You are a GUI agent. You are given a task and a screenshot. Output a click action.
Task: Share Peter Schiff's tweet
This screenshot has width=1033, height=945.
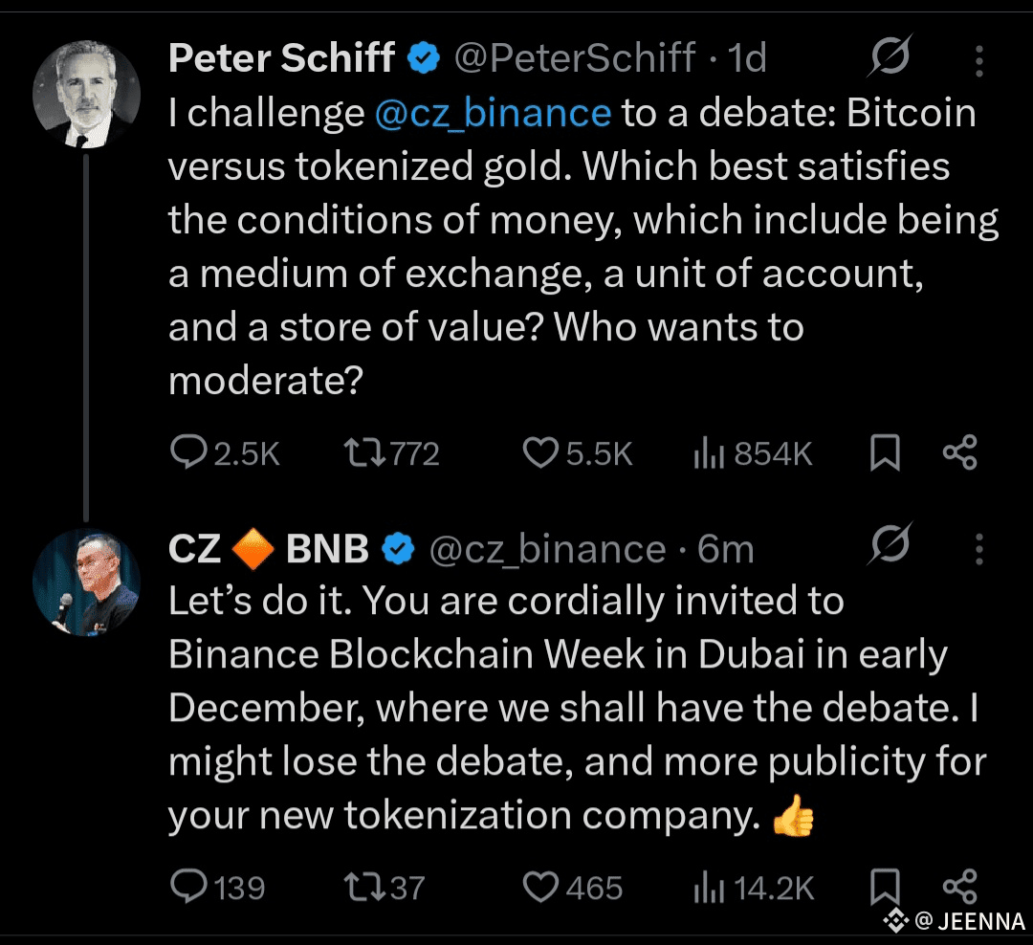pyautogui.click(x=959, y=452)
